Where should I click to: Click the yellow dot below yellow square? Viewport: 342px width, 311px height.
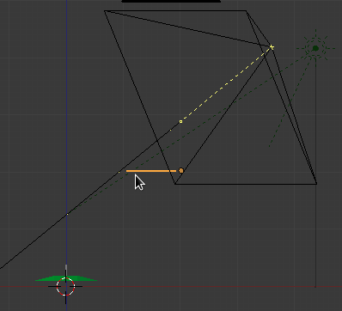point(171,131)
